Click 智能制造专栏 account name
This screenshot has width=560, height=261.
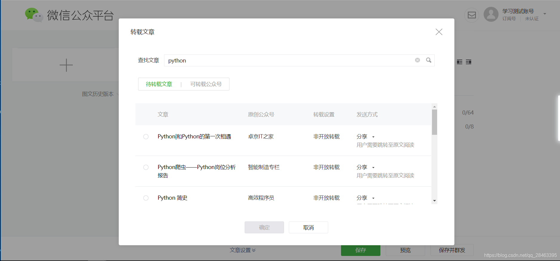pyautogui.click(x=264, y=167)
